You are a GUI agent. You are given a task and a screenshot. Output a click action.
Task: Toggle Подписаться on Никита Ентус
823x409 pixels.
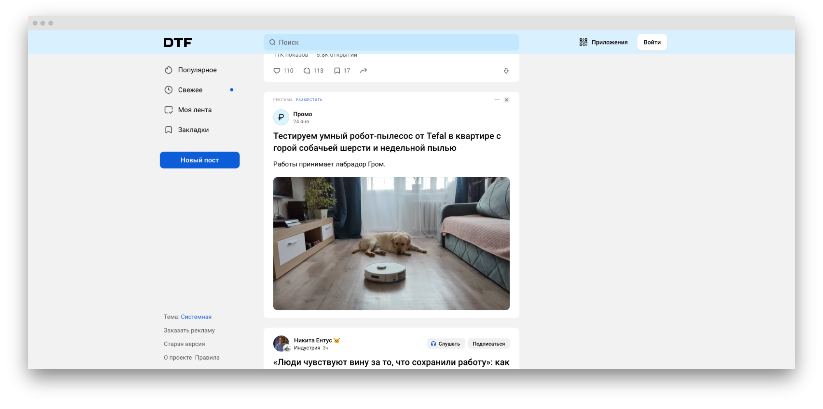click(x=488, y=344)
